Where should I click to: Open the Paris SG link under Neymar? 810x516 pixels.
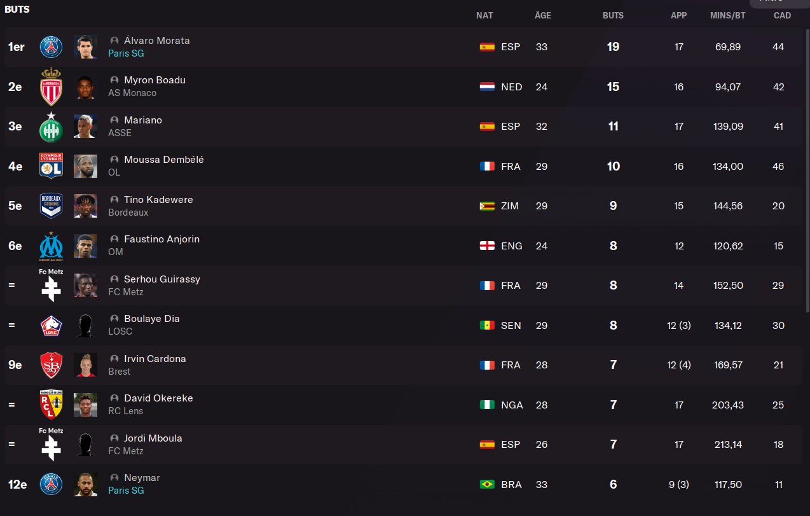pos(126,491)
